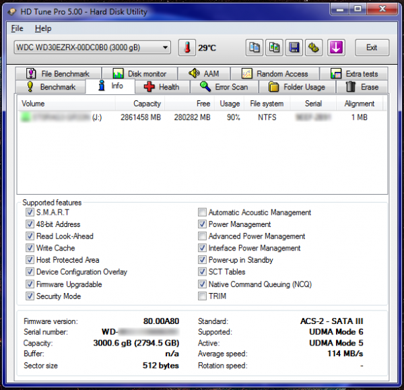Toggle the Power Management checkbox
The width and height of the screenshot is (404, 390).
pyautogui.click(x=202, y=224)
